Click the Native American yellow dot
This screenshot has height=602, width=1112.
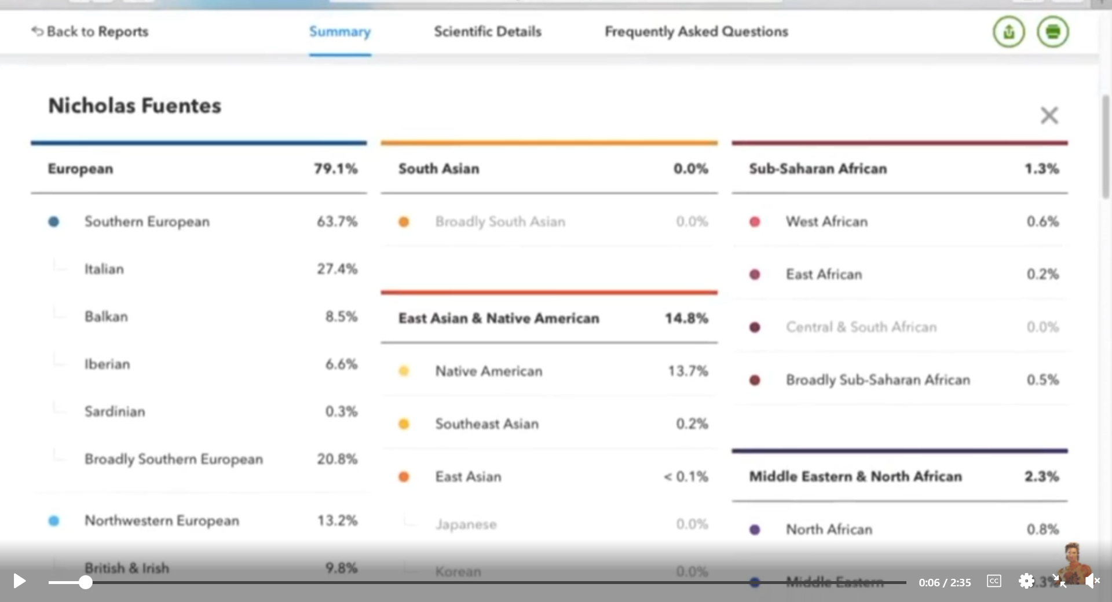pyautogui.click(x=404, y=371)
